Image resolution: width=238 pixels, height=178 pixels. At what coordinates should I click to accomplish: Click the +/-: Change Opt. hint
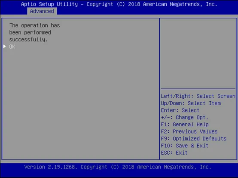184,117
